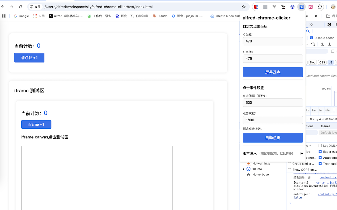Enable the Show CORS errors checkbox
Screen dimensions: 337x210
pos(289,170)
